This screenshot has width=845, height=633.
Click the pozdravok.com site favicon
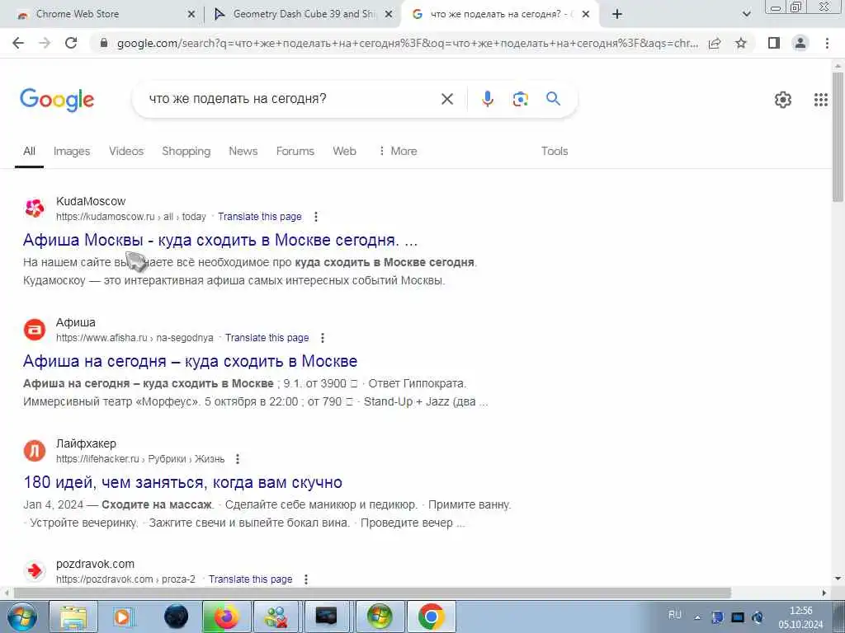click(35, 570)
